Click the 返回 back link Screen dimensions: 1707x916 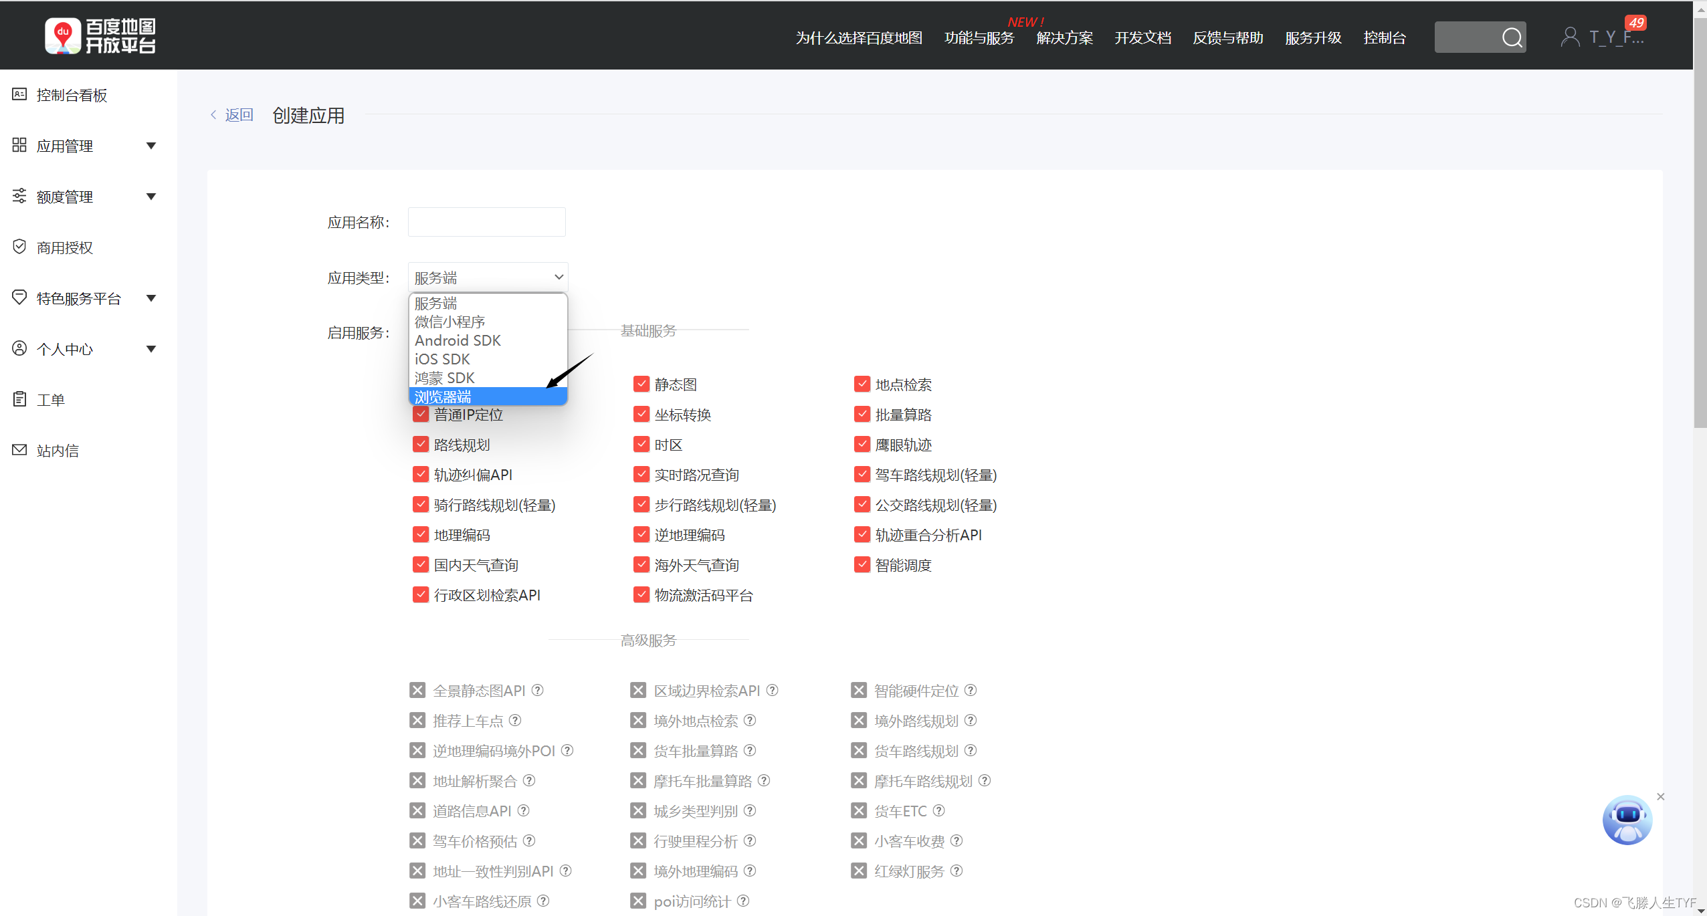(x=232, y=115)
